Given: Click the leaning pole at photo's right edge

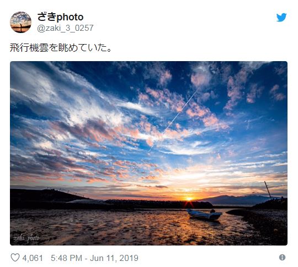Looking at the screenshot, I should tap(268, 190).
